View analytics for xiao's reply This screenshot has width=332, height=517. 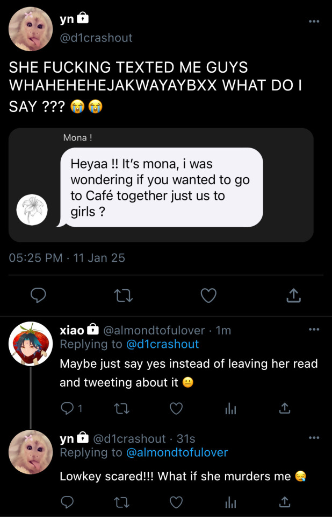tap(230, 409)
